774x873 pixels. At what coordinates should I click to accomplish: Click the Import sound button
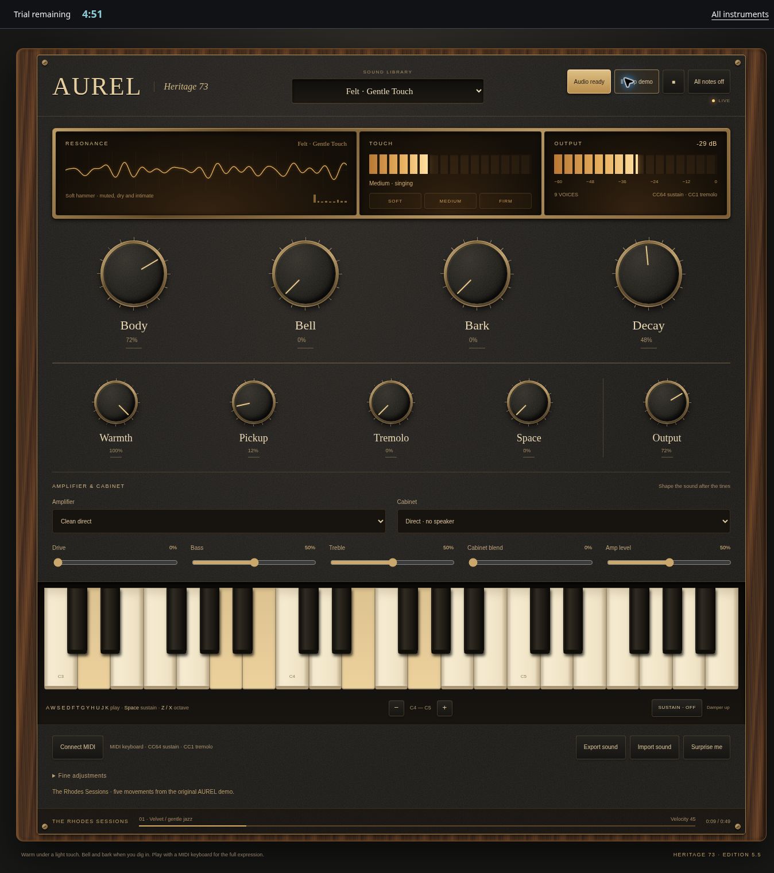(654, 747)
